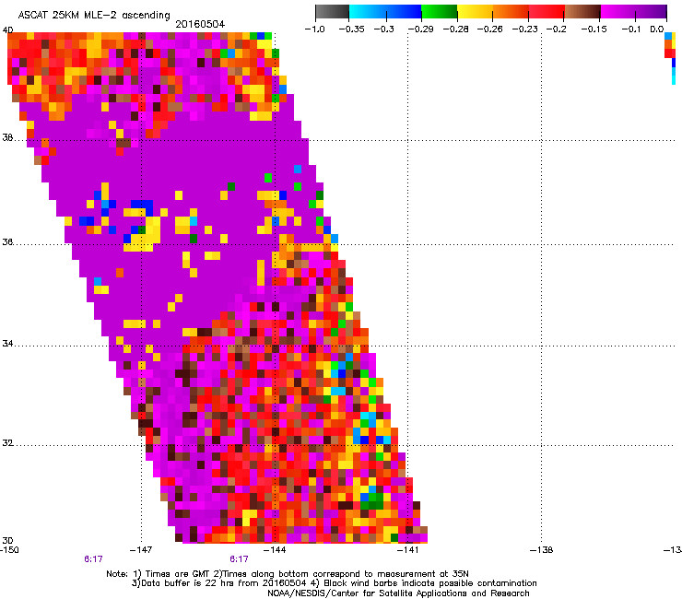Viewport: 682px width, 599px height.
Task: Select the '-0.23' color bar label
Action: [525, 29]
